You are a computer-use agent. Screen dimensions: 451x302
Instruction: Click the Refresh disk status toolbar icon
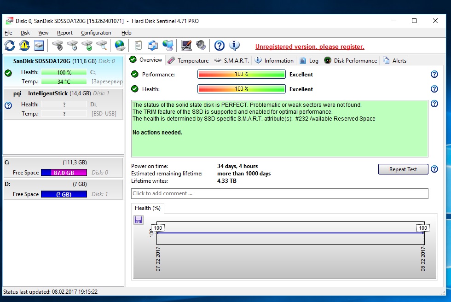pyautogui.click(x=10, y=45)
